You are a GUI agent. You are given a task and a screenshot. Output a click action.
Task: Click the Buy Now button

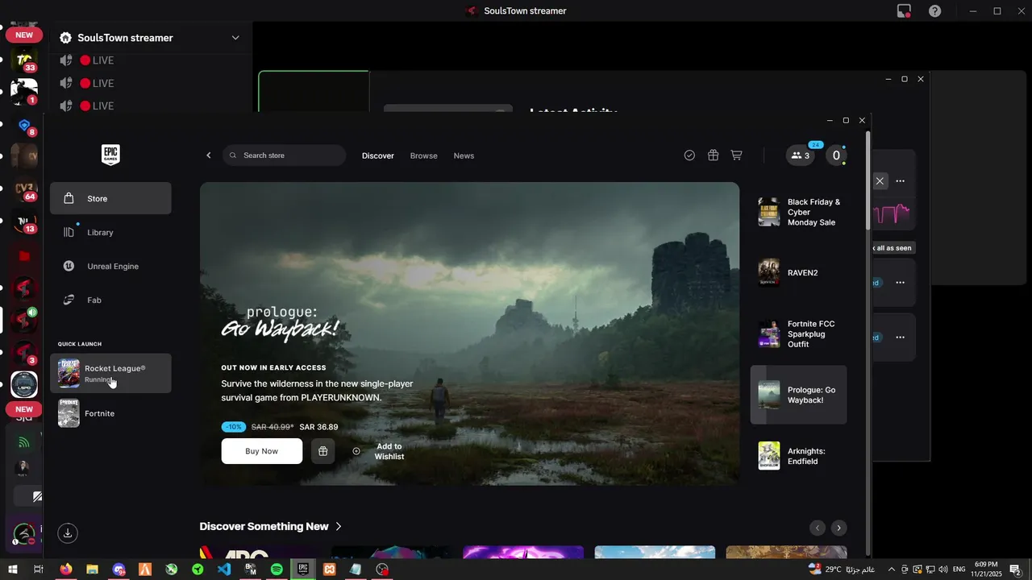coord(262,451)
